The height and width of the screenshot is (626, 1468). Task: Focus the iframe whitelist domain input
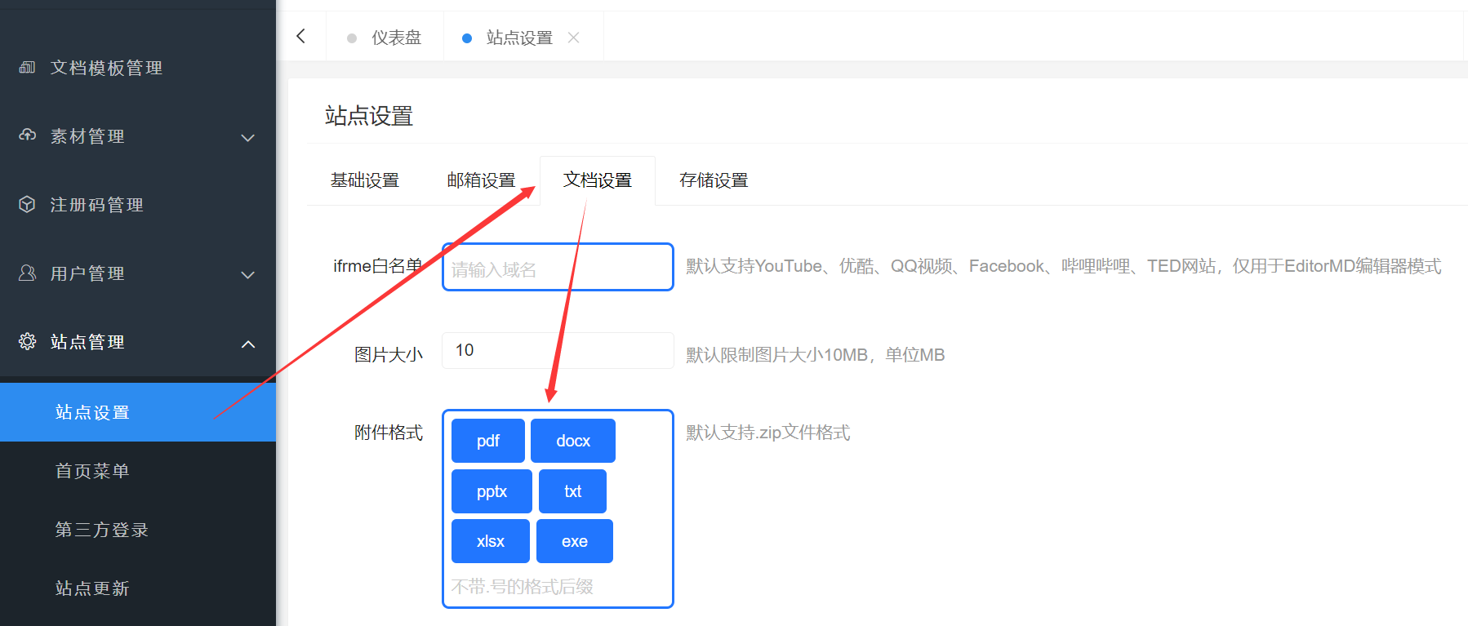(x=558, y=268)
